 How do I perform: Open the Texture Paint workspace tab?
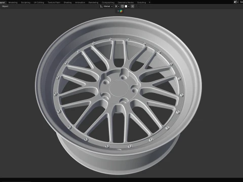(54, 3)
